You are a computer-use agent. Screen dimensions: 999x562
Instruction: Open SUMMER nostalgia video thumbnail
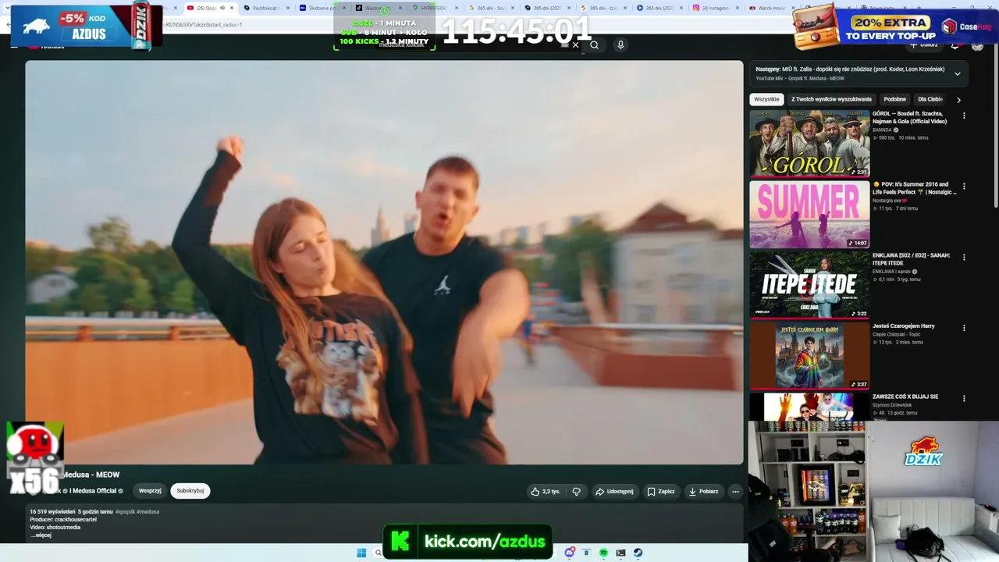(x=809, y=215)
